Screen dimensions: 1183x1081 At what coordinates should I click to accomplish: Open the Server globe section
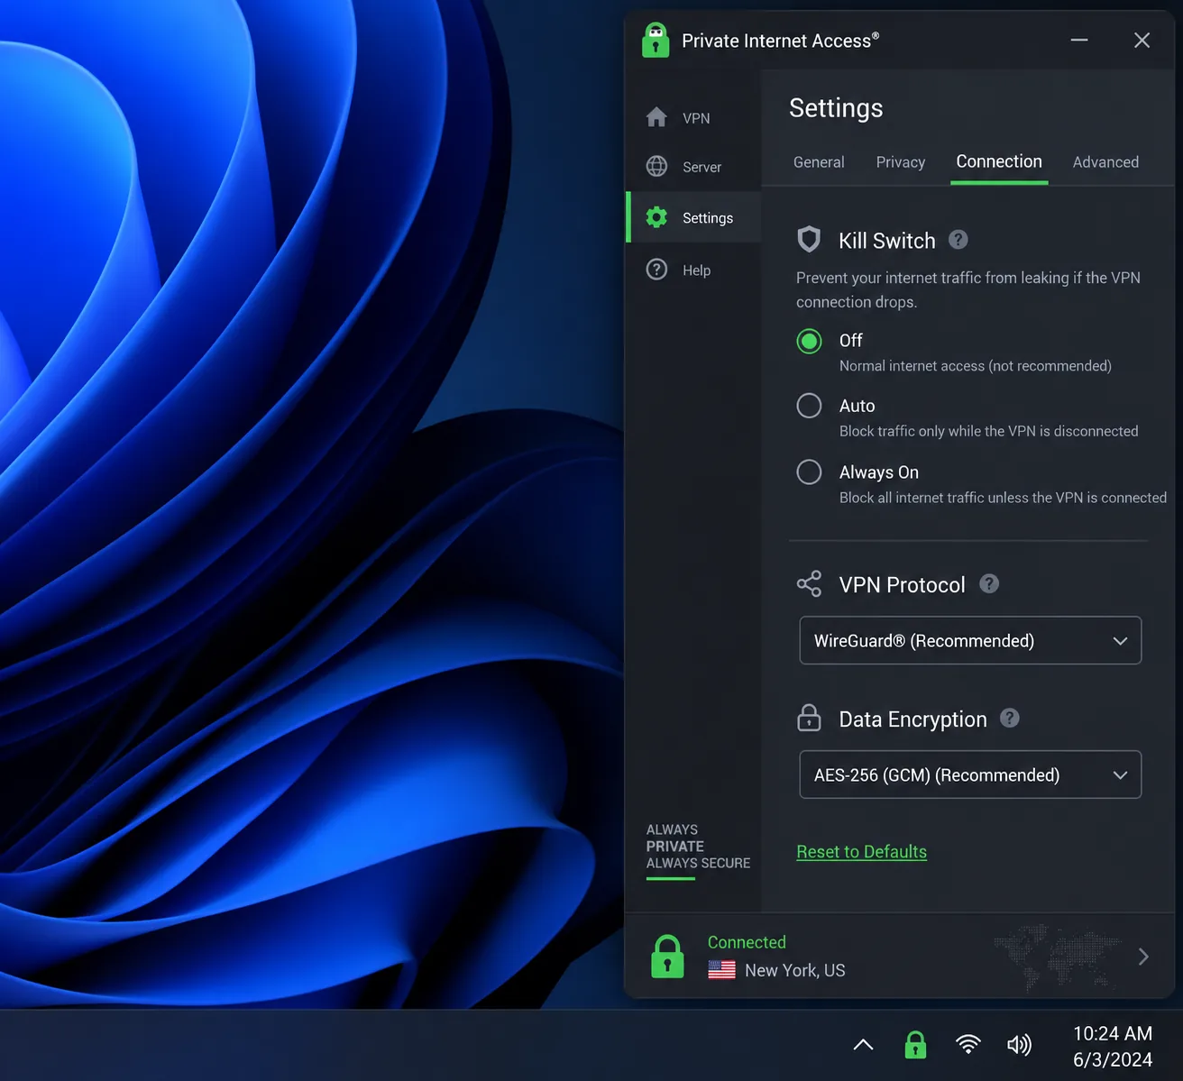(693, 167)
